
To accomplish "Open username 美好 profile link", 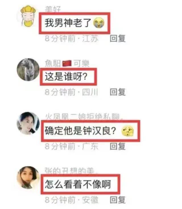I will [53, 9].
